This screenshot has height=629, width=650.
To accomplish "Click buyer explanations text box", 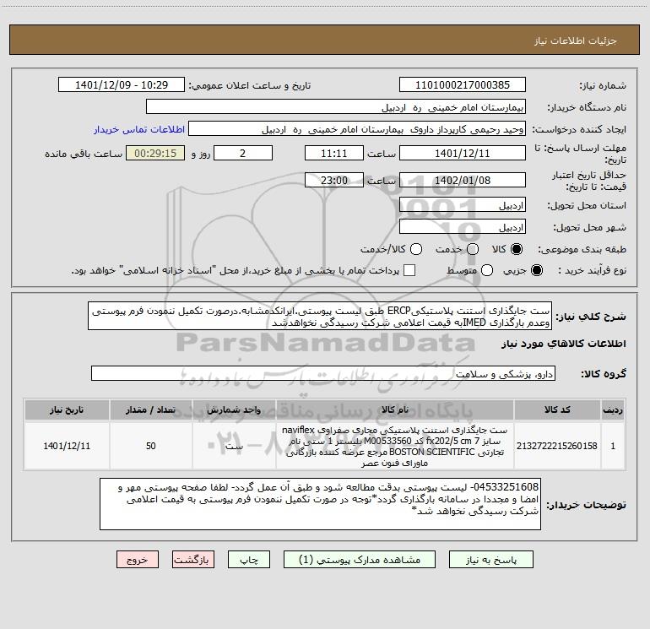I will 320,503.
